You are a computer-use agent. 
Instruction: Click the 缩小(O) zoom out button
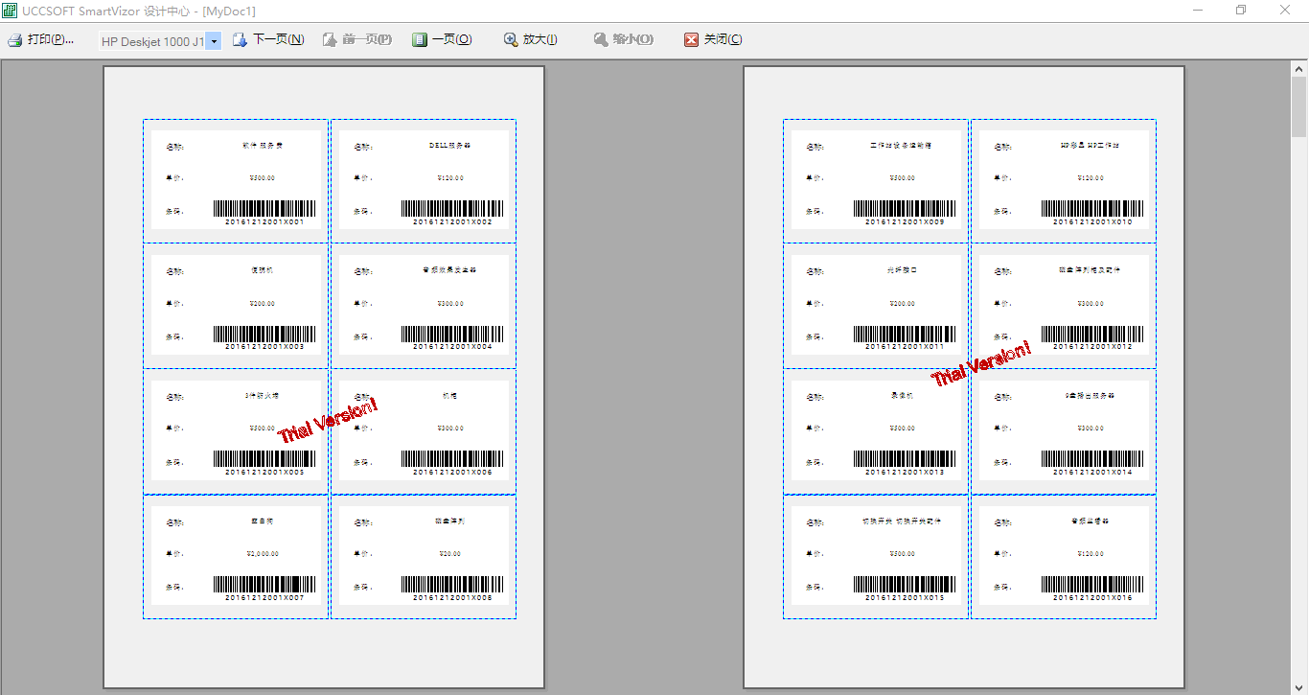coord(623,39)
